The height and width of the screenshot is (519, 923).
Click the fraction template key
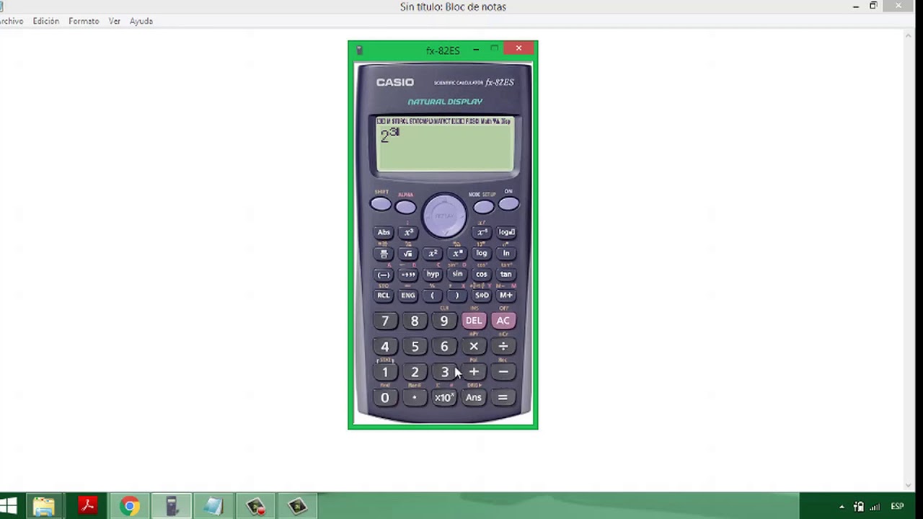384,254
